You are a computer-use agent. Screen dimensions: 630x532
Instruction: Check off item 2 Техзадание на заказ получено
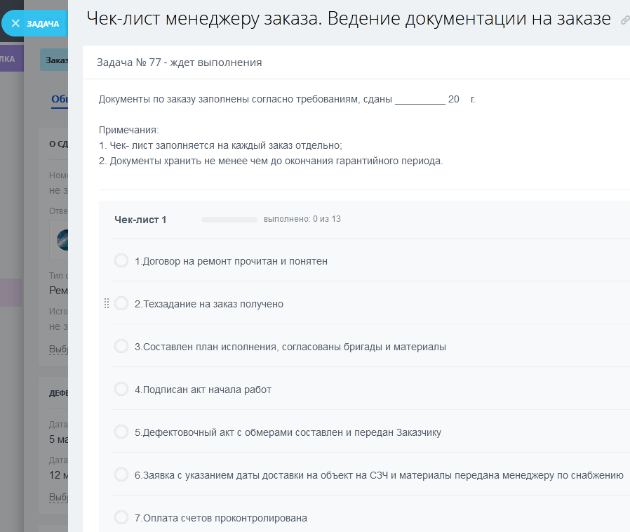click(x=121, y=303)
